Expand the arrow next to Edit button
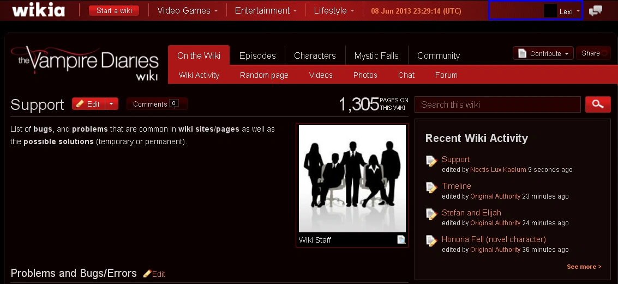 pos(111,104)
